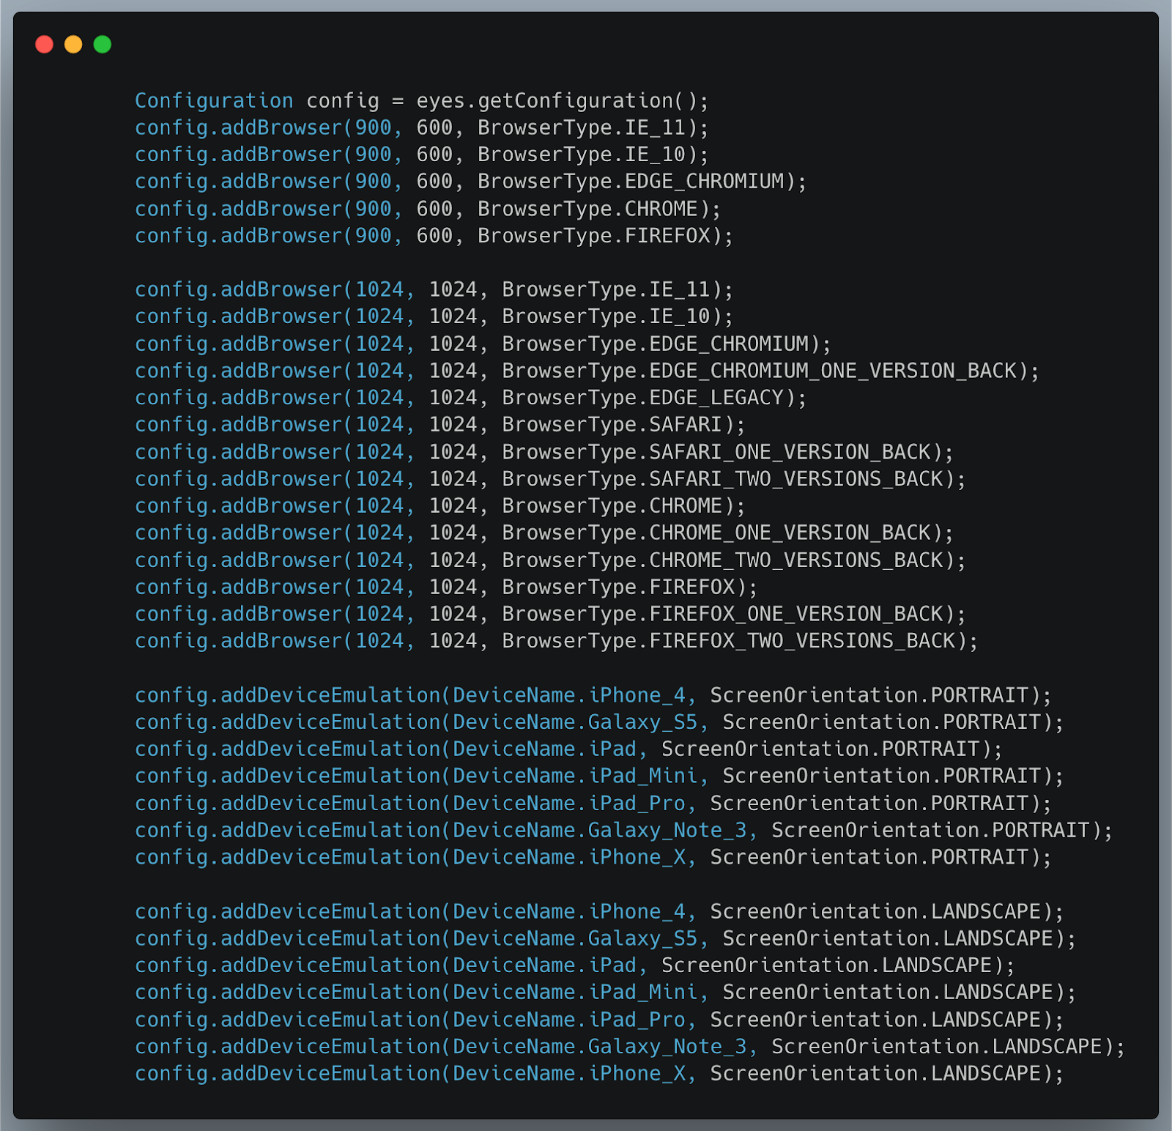Click the eyes.getConfiguration() method call
Screen dimensions: 1172x1131
tap(562, 100)
